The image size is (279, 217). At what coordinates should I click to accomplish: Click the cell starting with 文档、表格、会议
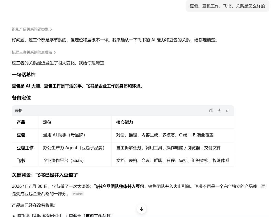click(x=173, y=160)
